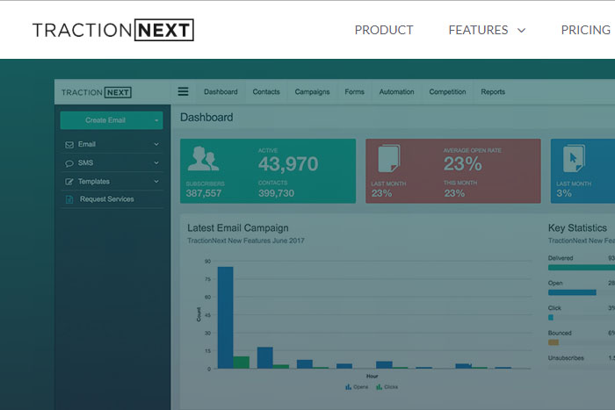The width and height of the screenshot is (615, 410).
Task: Click the subscribers people icon
Action: coord(204,160)
